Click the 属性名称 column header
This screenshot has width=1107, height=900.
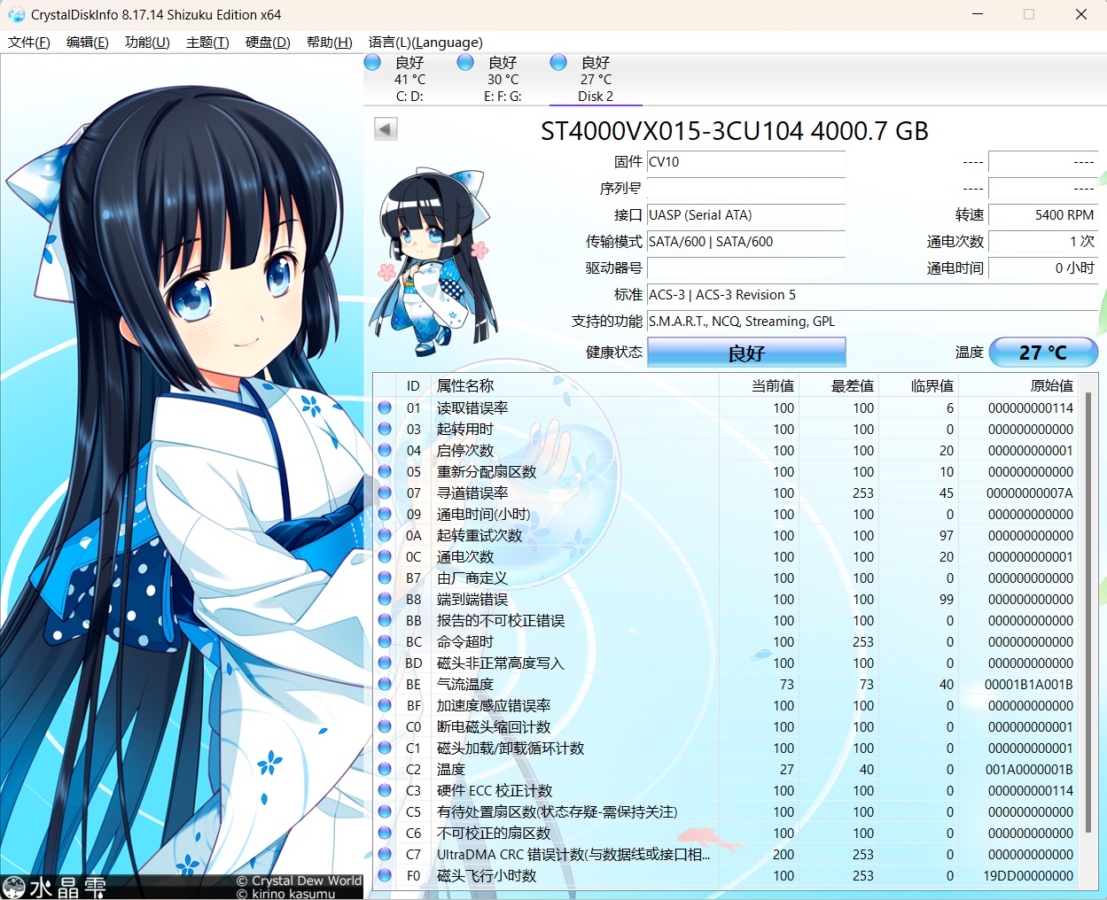(574, 385)
